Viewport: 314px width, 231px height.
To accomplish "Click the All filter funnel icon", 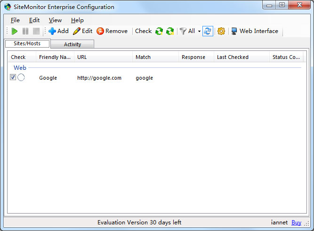I will pos(183,31).
